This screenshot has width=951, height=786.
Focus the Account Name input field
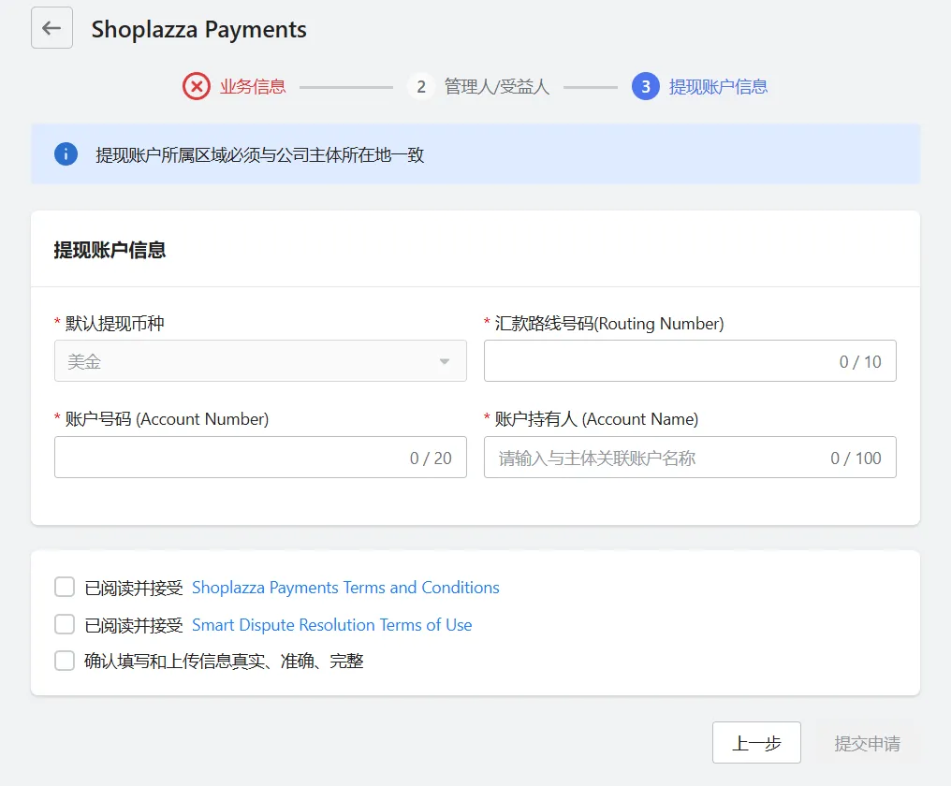tap(655, 458)
